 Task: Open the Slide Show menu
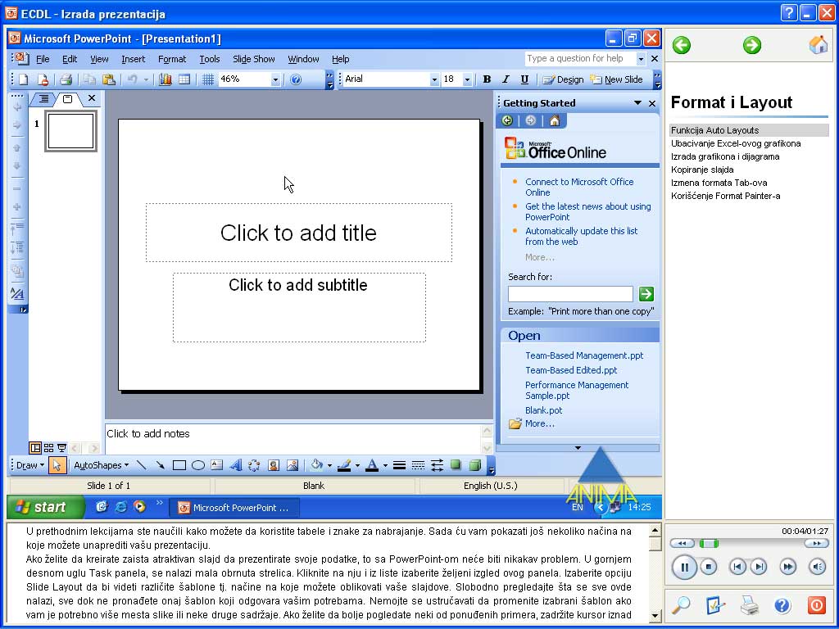254,59
